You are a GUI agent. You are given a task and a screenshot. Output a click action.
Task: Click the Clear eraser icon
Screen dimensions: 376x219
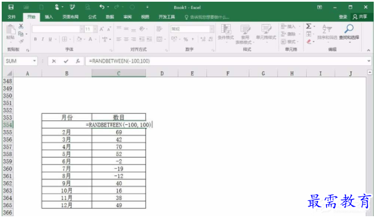tap(309, 42)
